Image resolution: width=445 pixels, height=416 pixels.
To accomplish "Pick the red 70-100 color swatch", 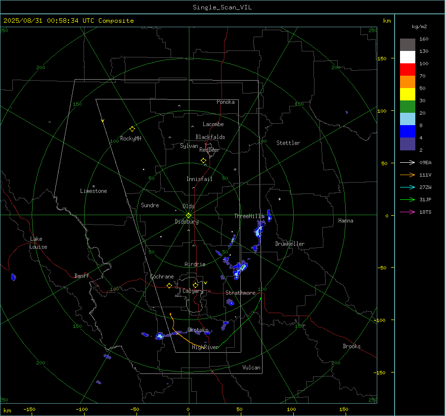I will (x=407, y=70).
